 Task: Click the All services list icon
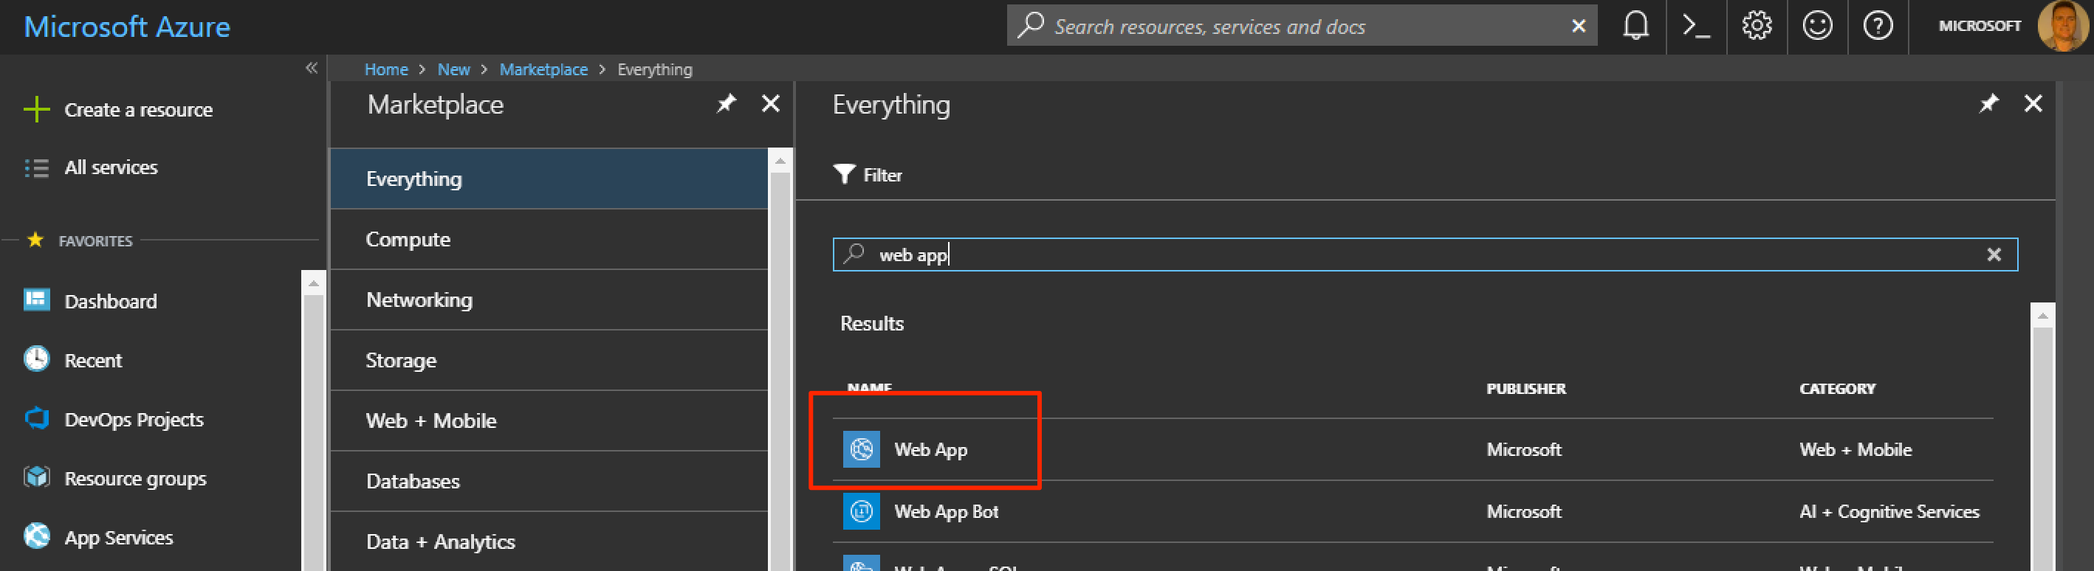coord(37,168)
